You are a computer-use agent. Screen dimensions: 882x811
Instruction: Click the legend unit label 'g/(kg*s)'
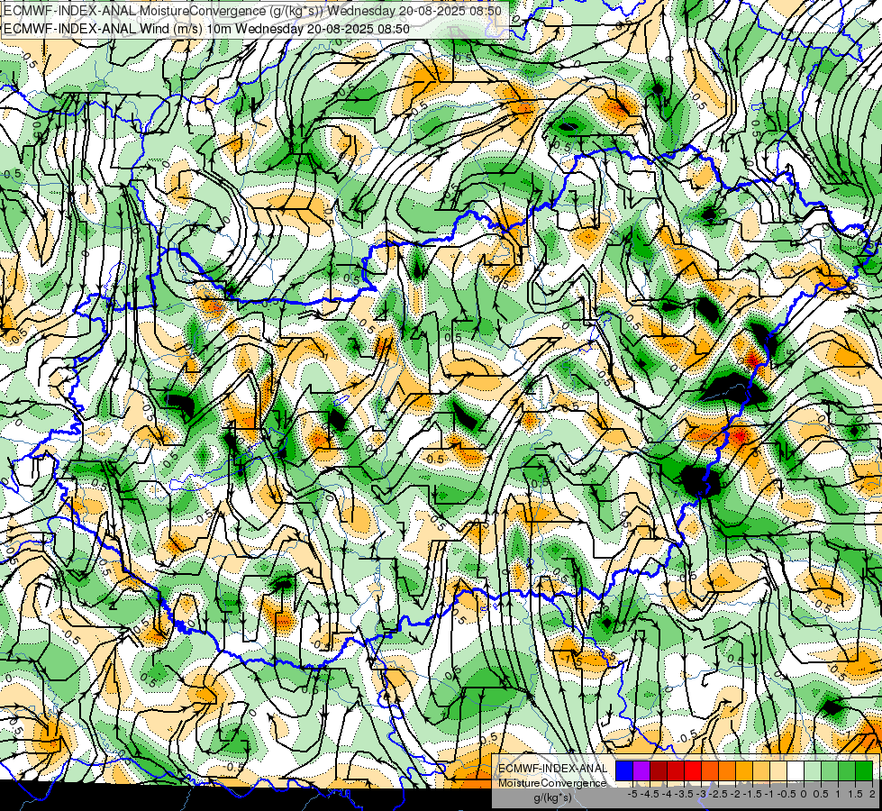[x=553, y=798]
